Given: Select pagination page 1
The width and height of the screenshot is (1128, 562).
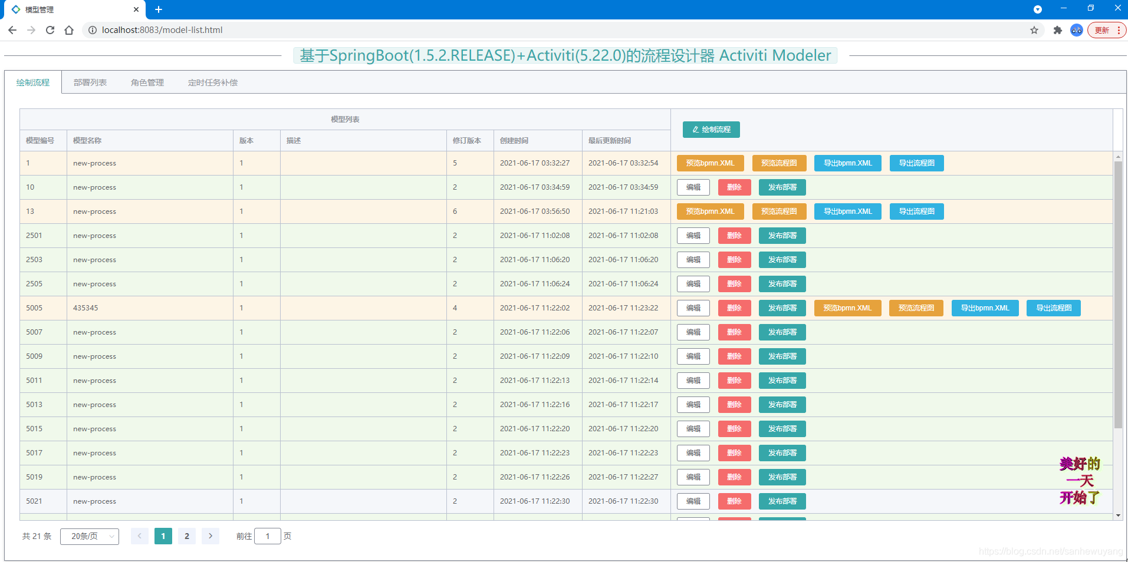Looking at the screenshot, I should [x=163, y=536].
